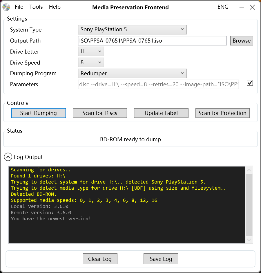Image resolution: width=261 pixels, height=273 pixels.
Task: Open the Help menu
Action: [55, 7]
